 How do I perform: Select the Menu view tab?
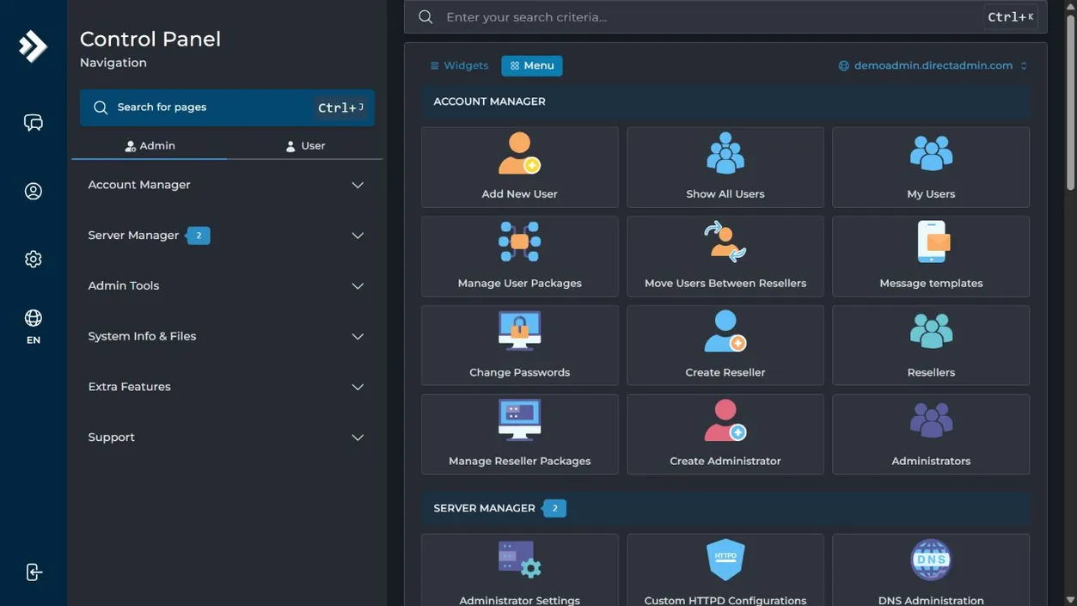coord(532,66)
